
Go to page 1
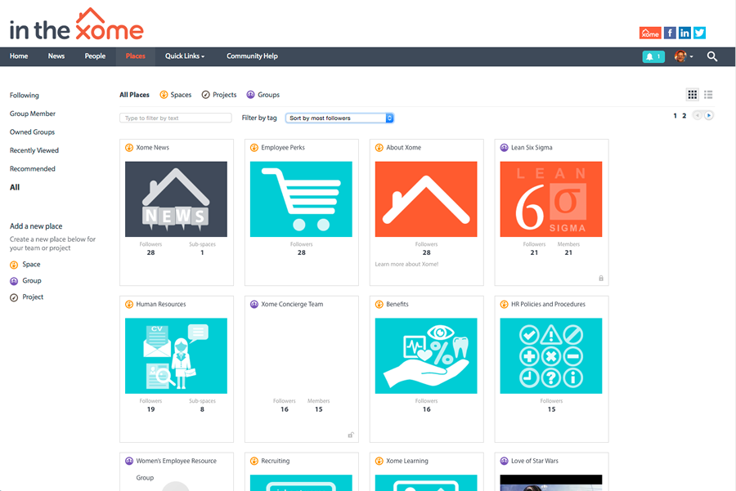pyautogui.click(x=675, y=116)
